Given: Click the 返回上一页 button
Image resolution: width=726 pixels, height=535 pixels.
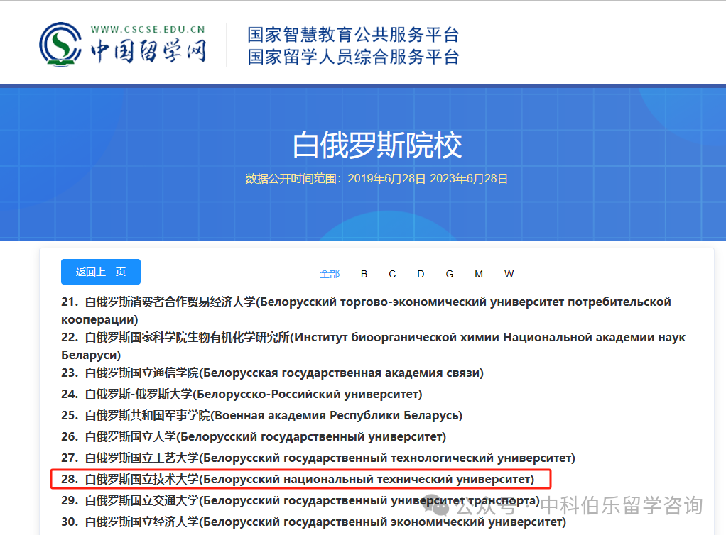Looking at the screenshot, I should pyautogui.click(x=101, y=272).
